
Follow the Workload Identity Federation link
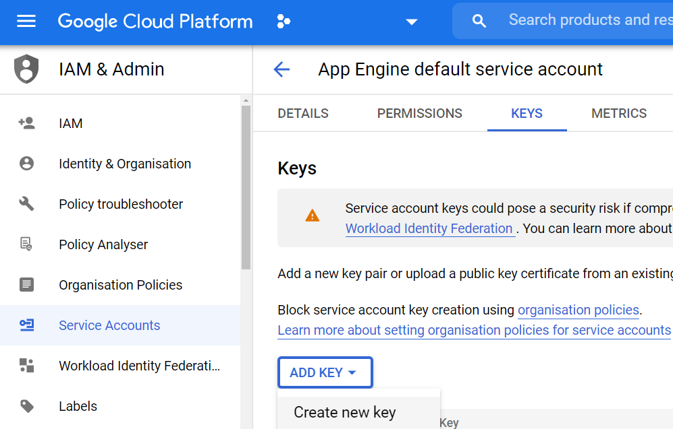429,228
